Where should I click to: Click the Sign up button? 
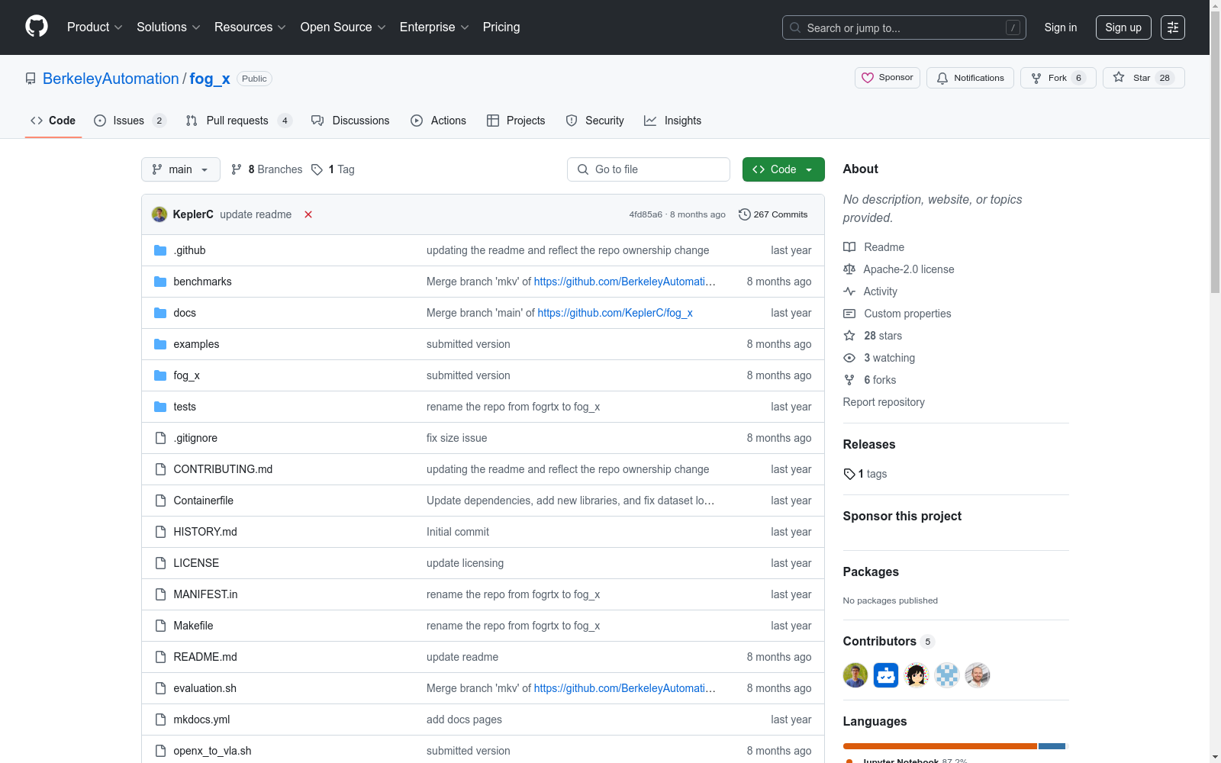pos(1123,27)
